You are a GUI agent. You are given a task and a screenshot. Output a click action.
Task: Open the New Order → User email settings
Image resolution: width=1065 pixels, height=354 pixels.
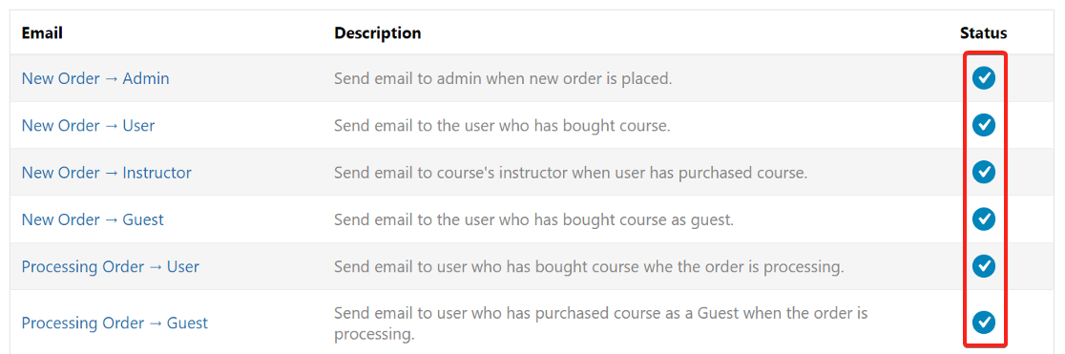(x=89, y=126)
